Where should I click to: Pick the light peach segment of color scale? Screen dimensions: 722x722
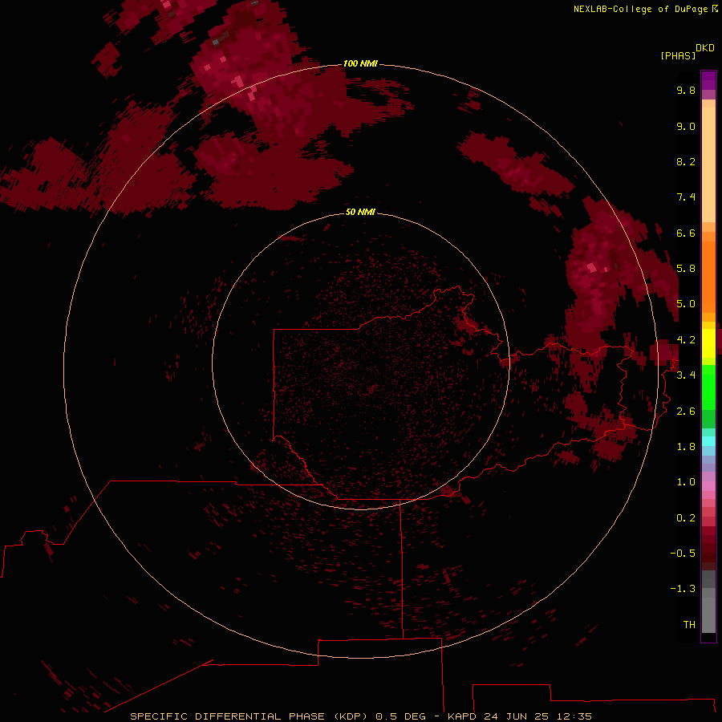(x=708, y=164)
